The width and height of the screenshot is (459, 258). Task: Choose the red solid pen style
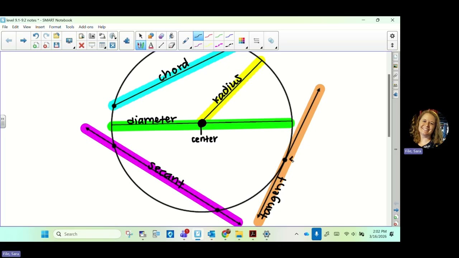pyautogui.click(x=209, y=36)
